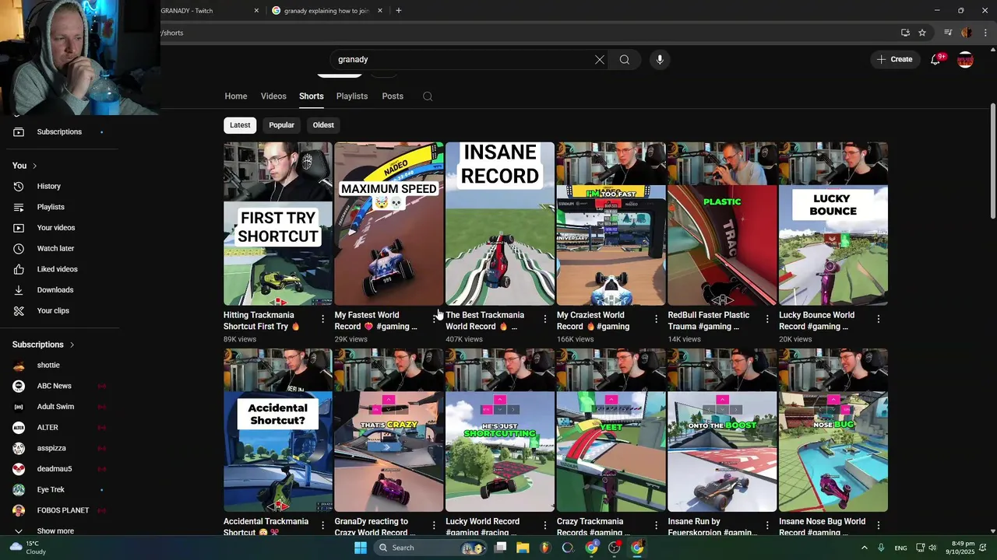
Task: Open options for My Craziest World Record
Action: click(656, 319)
